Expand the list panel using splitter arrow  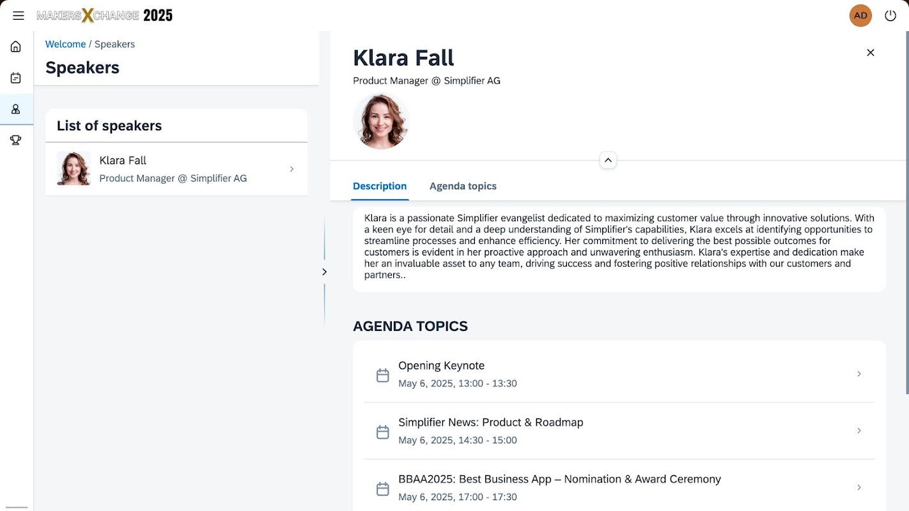[x=324, y=272]
